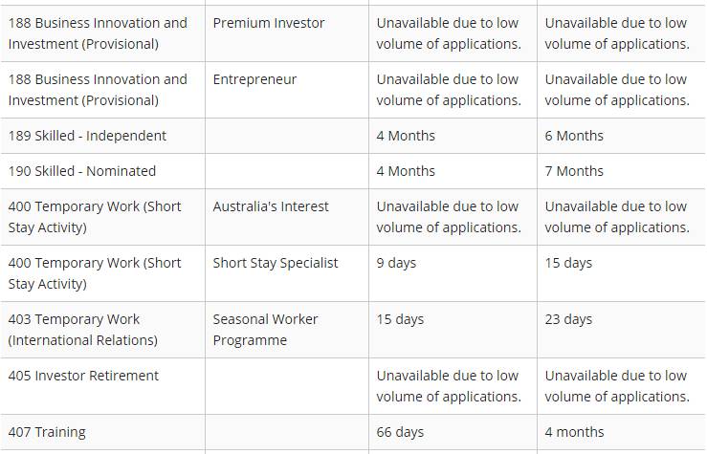The width and height of the screenshot is (707, 454).
Task: Select the '407 Training' row label
Action: (x=102, y=432)
